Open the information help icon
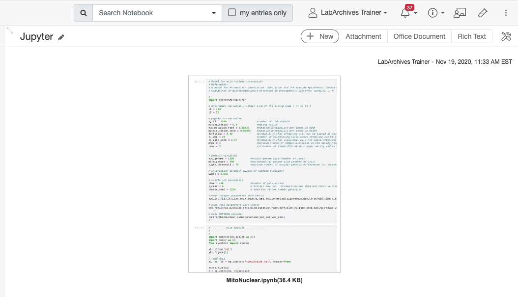Screen dimensions: 518x297 tap(432, 13)
